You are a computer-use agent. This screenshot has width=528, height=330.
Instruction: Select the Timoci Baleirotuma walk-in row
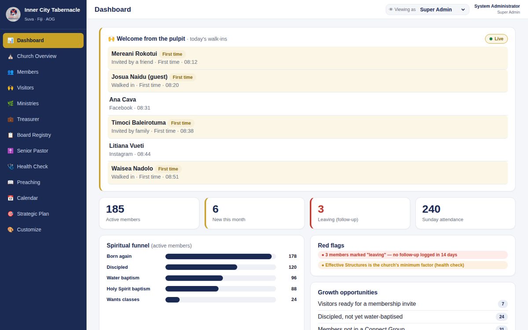[308, 127]
